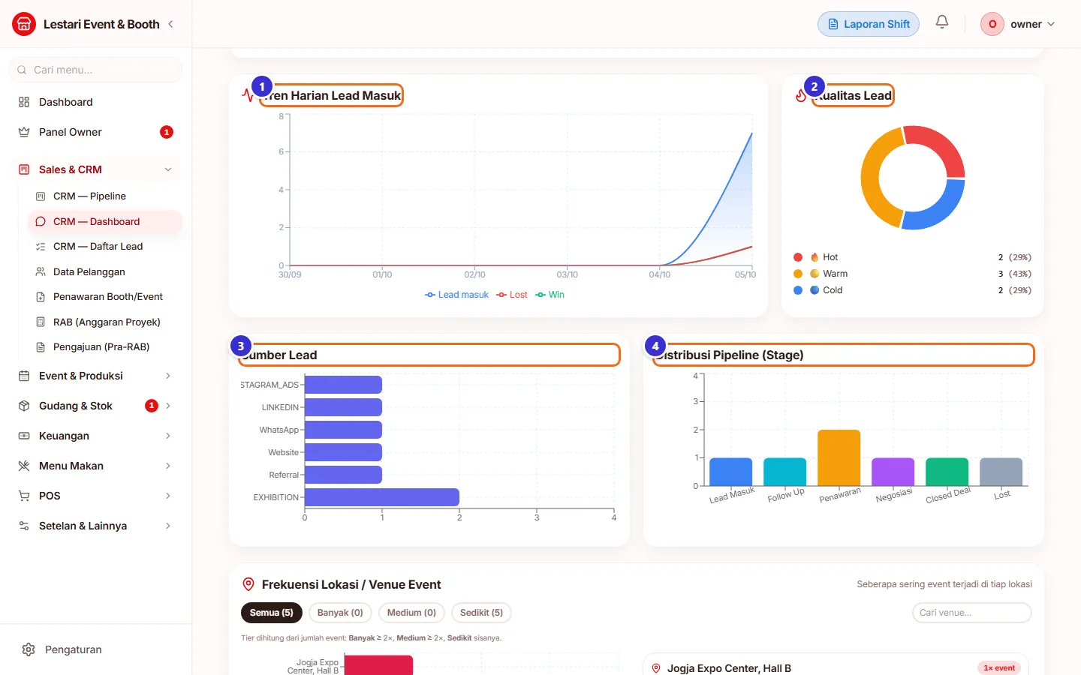
Task: Expand the Event & Produksi chevron
Action: [168, 376]
